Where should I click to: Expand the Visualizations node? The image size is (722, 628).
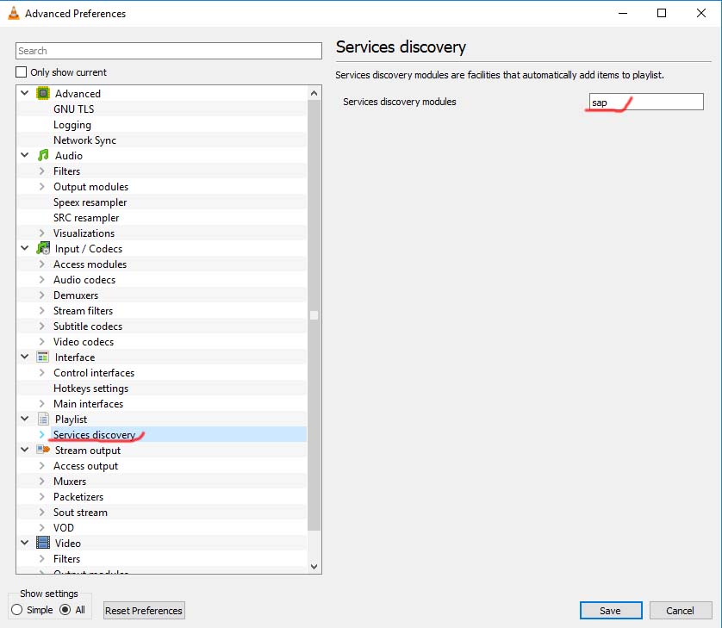point(42,233)
